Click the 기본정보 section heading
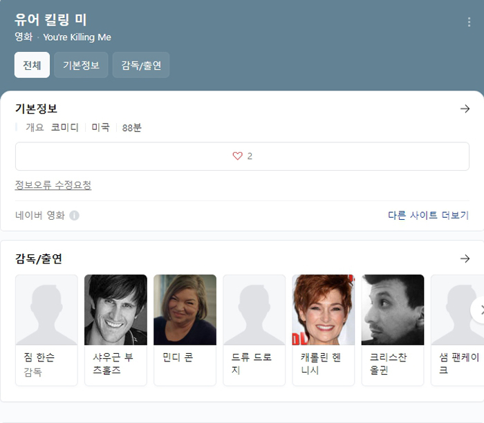The width and height of the screenshot is (484, 423). pyautogui.click(x=36, y=109)
